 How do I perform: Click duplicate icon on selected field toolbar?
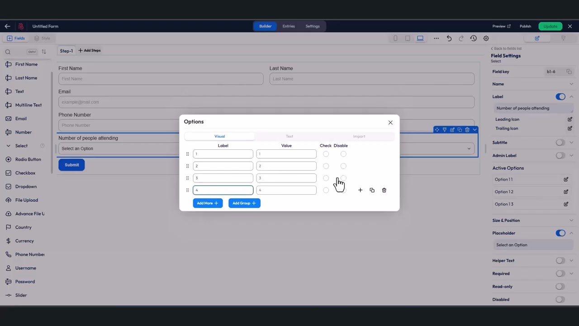(460, 130)
